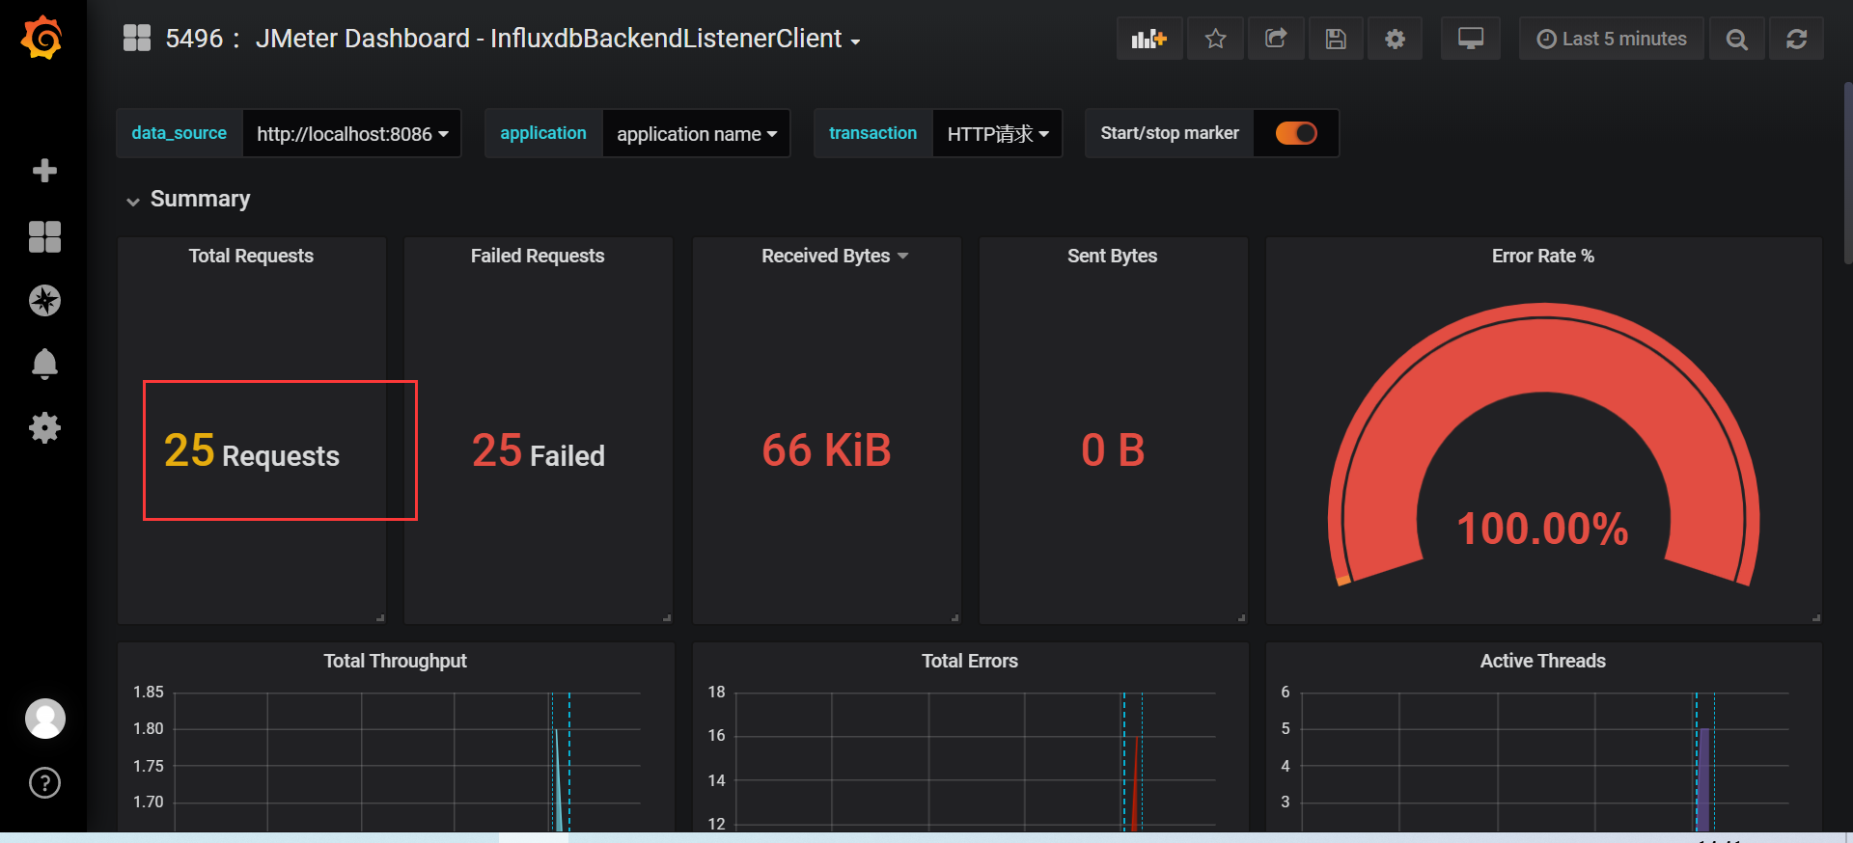Click the Add panel toolbar icon
The height and width of the screenshot is (843, 1853).
click(x=1149, y=39)
